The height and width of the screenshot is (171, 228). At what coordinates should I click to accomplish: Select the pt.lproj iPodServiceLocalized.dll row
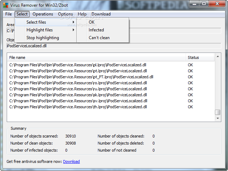[111, 71]
